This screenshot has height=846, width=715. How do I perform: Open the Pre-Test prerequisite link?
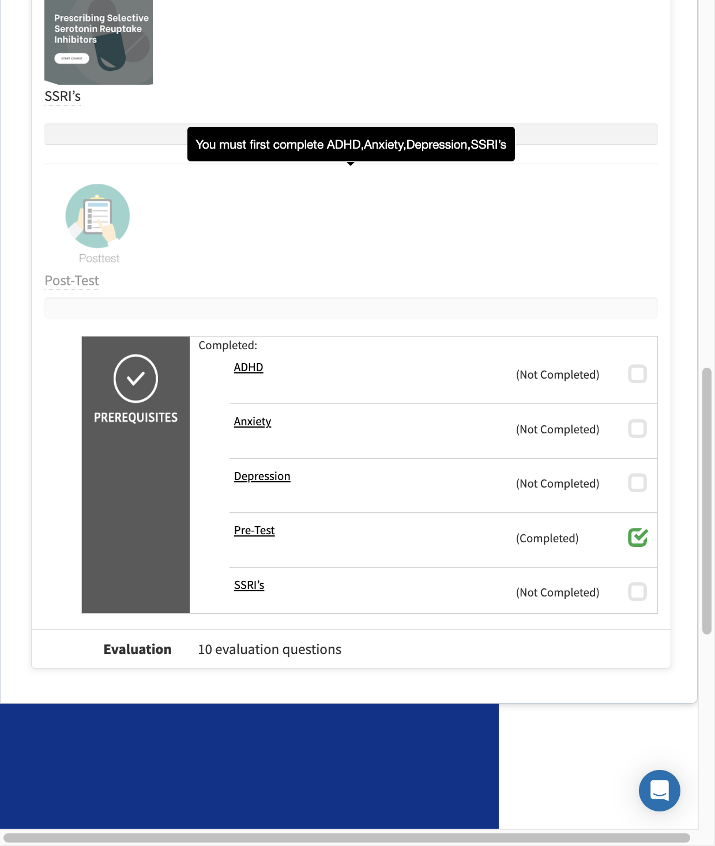254,530
